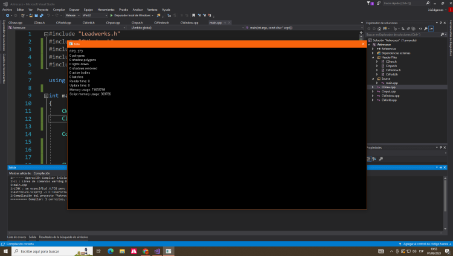Image resolution: width=453 pixels, height=256 pixels.
Task: Switch to the CInput.cpp editor tab
Action: 114,22
